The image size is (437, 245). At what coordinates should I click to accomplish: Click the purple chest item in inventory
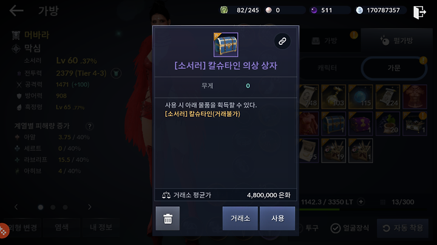tap(361, 124)
